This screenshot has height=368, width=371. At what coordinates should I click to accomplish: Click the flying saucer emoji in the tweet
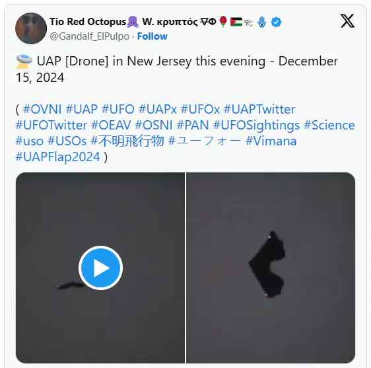click(24, 61)
